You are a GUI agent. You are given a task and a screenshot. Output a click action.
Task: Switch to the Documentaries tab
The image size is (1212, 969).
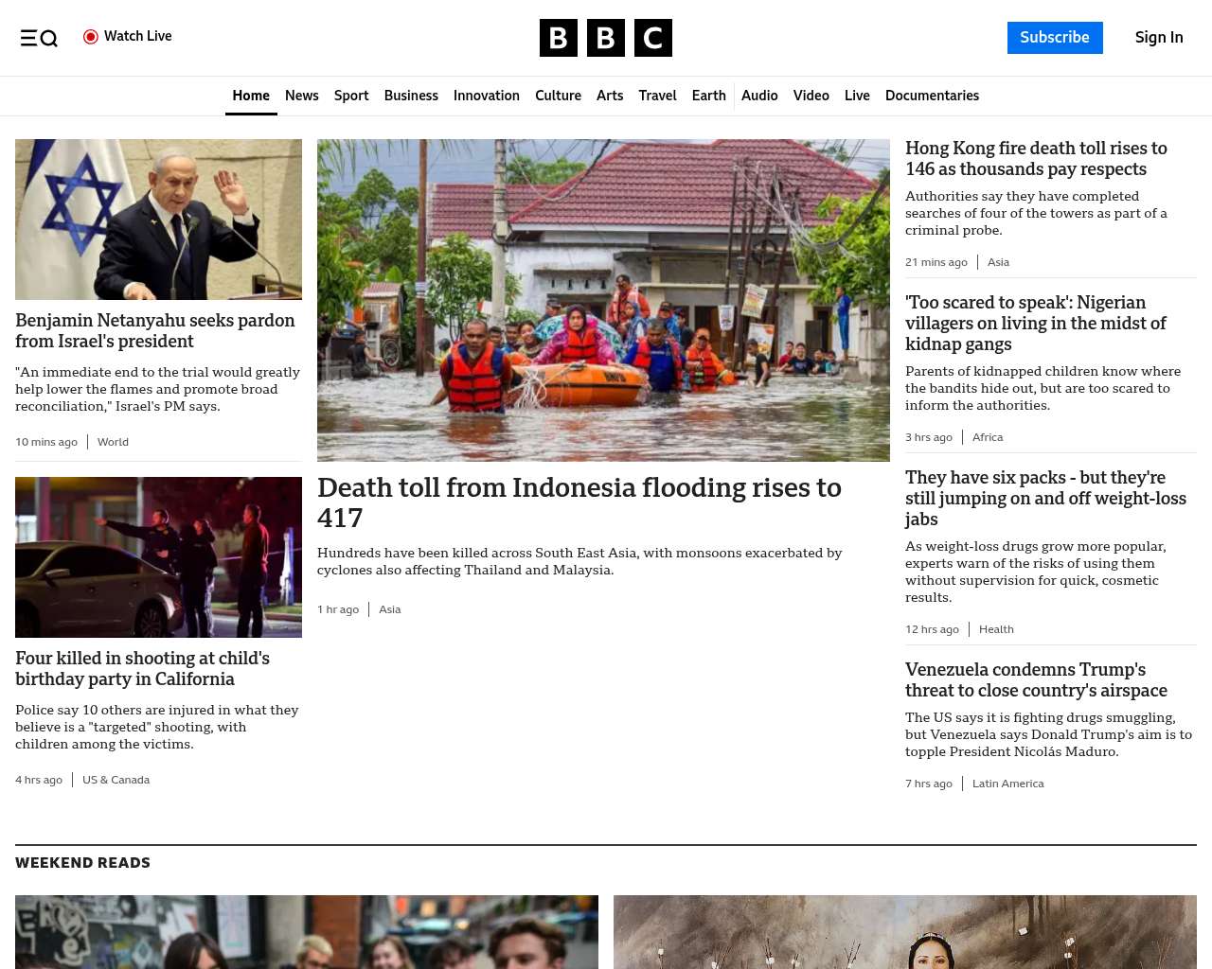pyautogui.click(x=932, y=96)
